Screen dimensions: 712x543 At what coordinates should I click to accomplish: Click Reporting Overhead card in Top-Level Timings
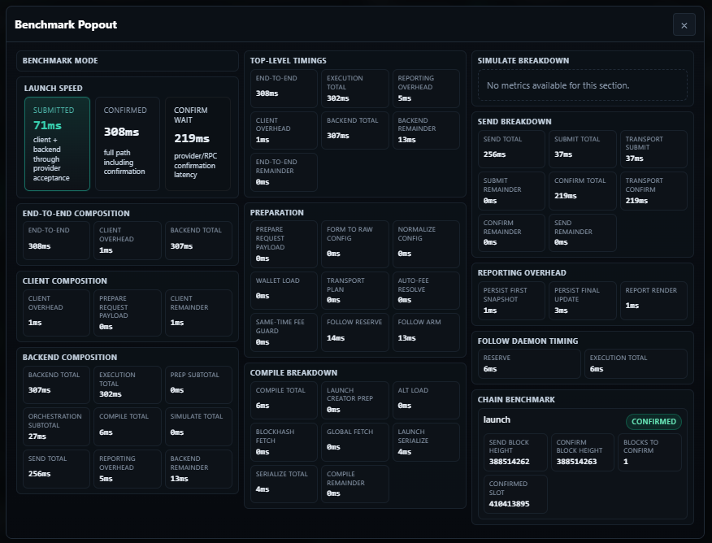pos(426,89)
